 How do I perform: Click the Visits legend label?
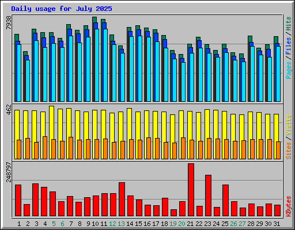coord(288,125)
